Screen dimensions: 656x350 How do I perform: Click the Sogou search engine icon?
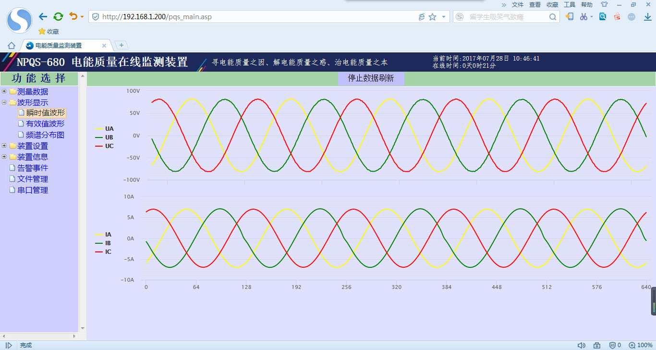pyautogui.click(x=460, y=17)
